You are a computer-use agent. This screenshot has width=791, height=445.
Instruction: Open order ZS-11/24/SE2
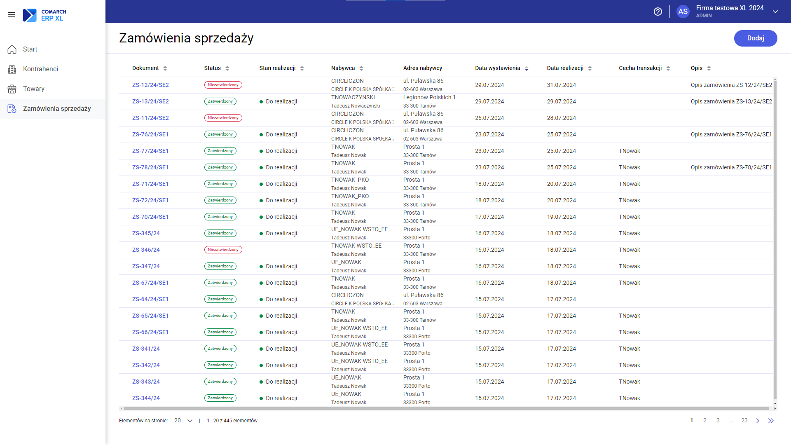point(150,118)
